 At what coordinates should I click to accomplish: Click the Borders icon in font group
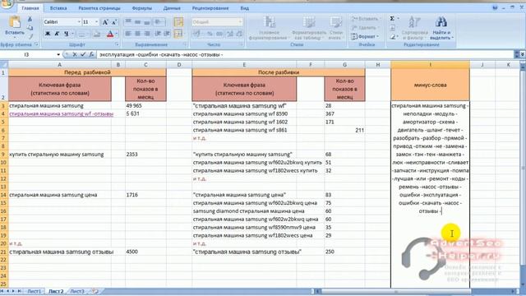(x=81, y=34)
